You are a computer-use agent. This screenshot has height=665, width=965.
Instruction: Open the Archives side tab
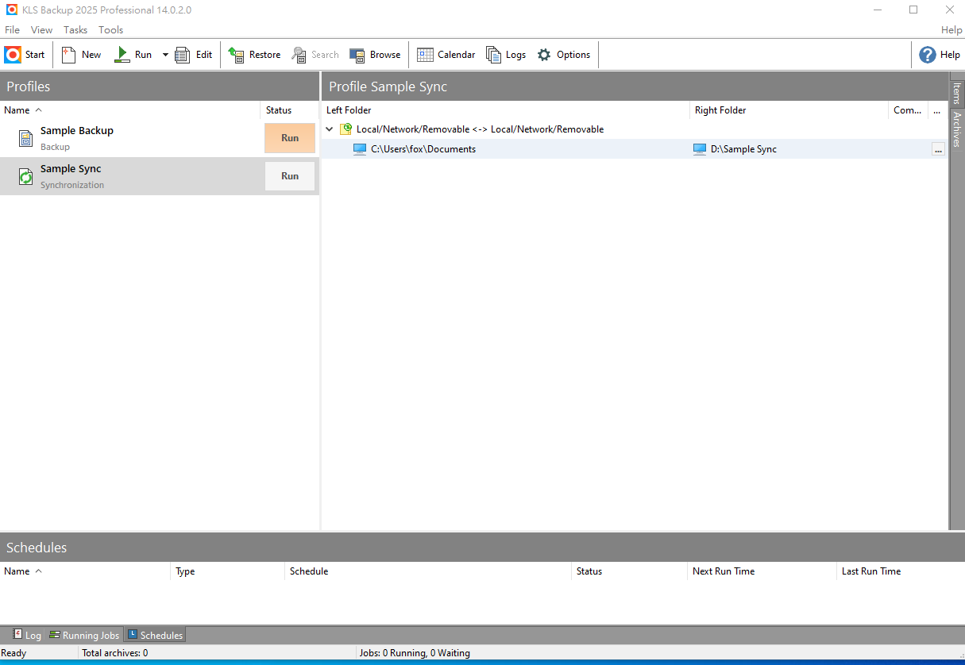click(x=957, y=129)
